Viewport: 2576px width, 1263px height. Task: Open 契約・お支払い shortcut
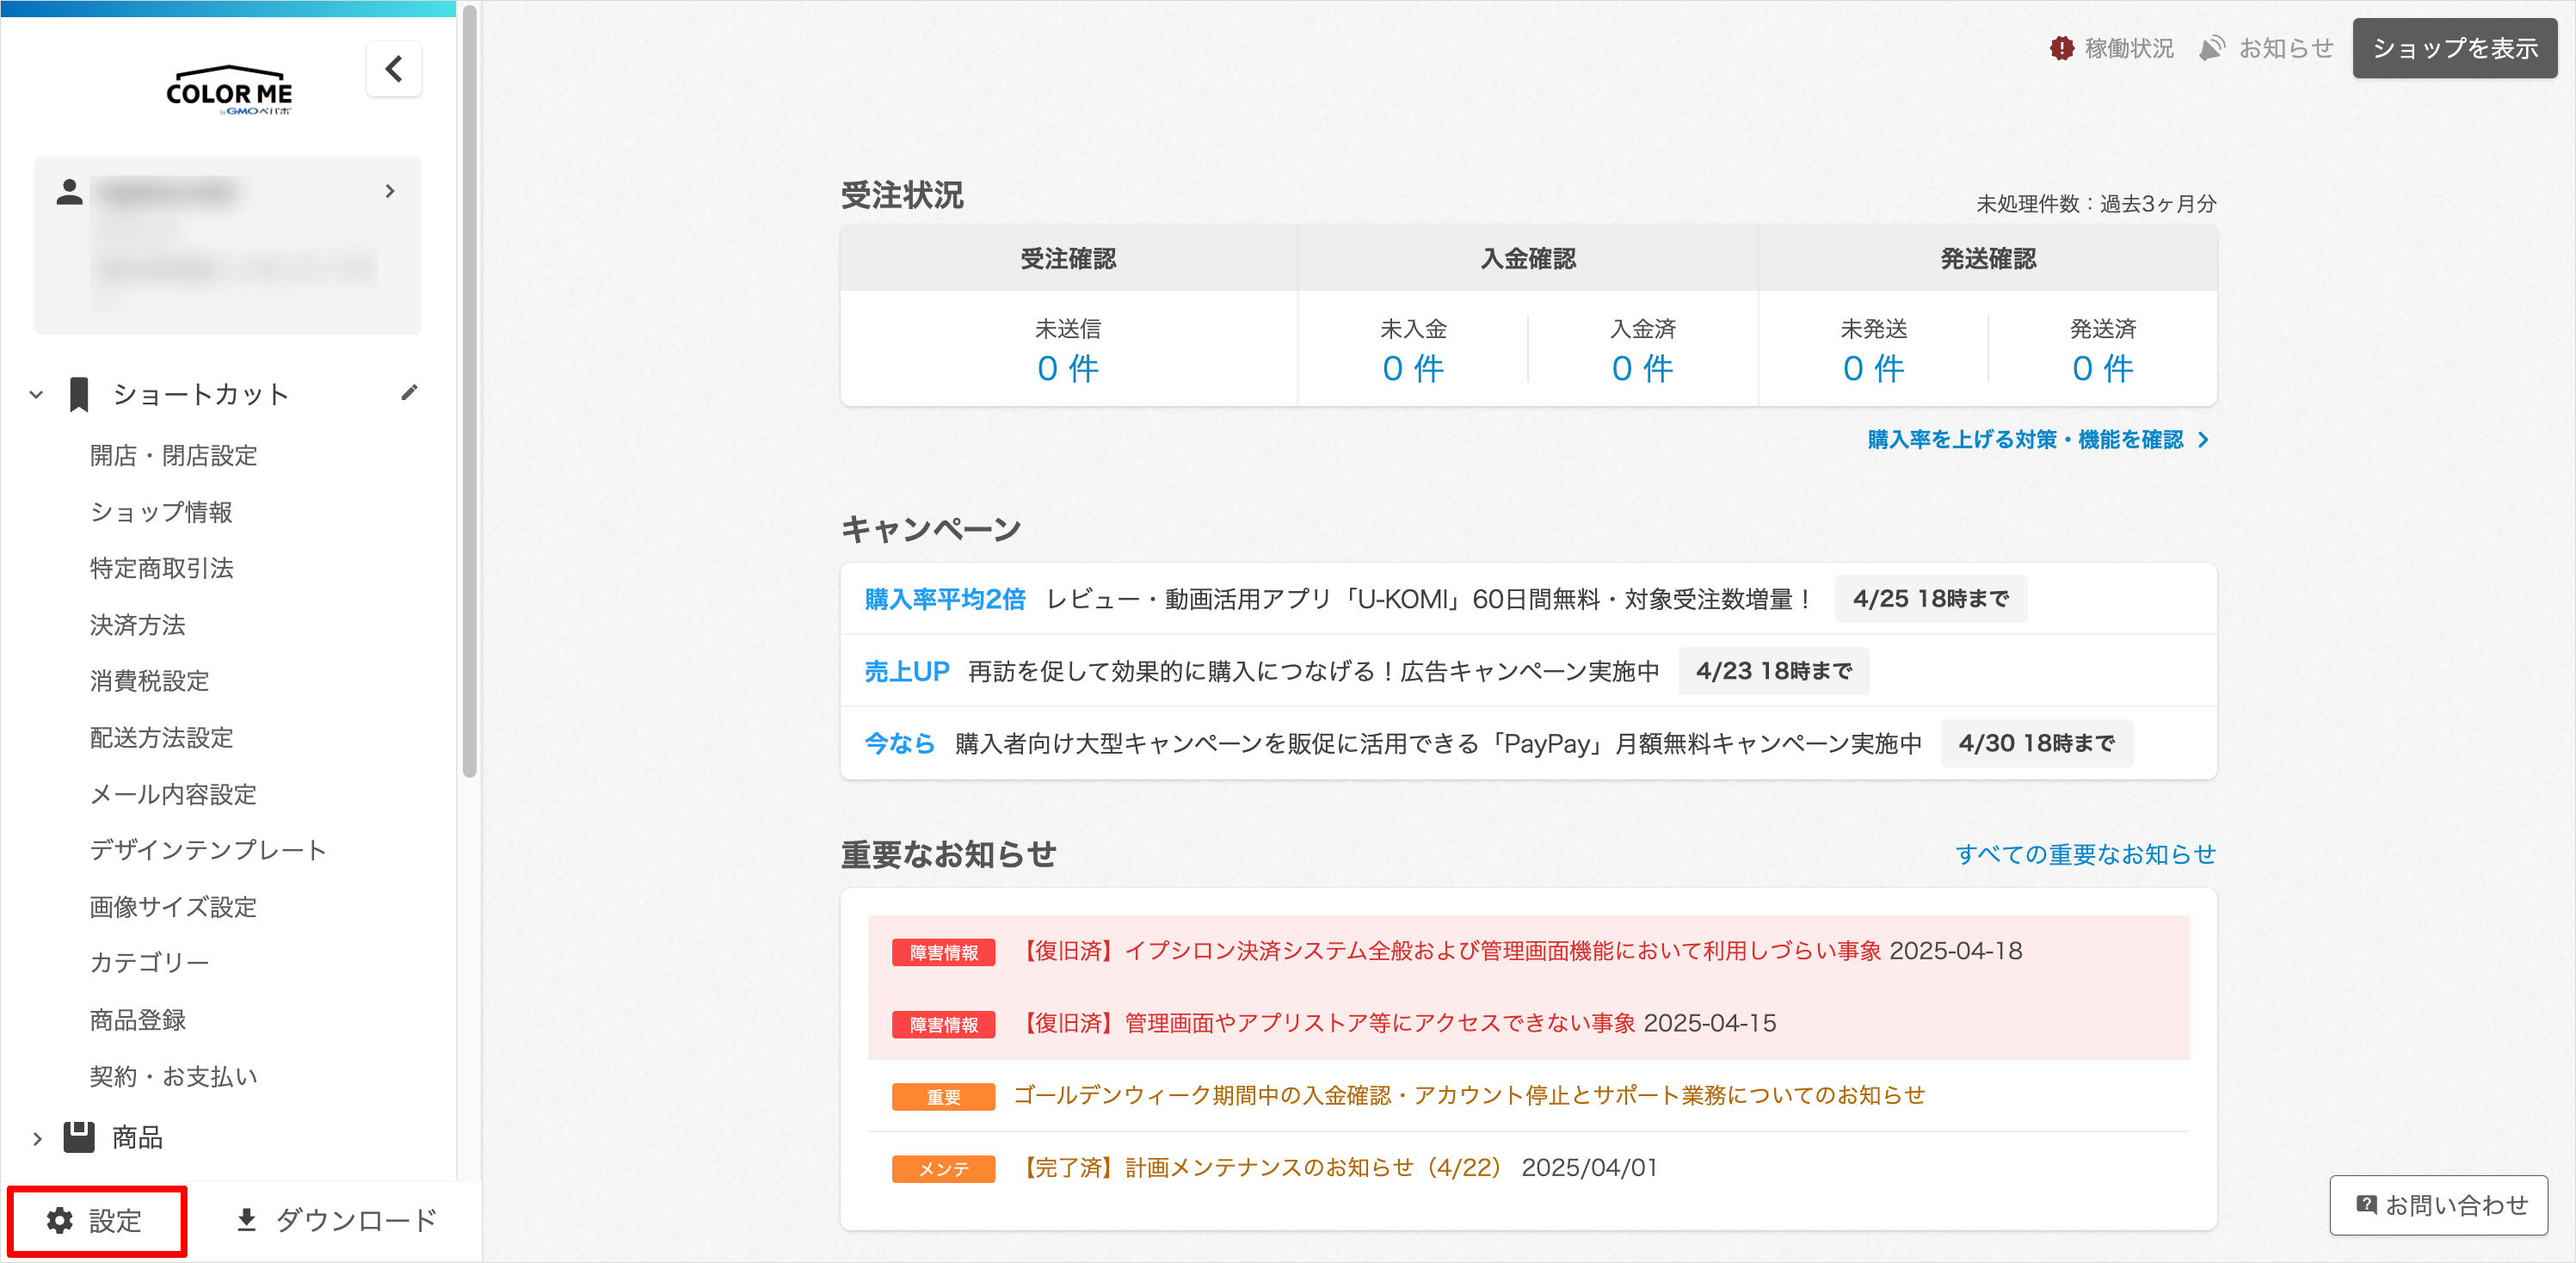[173, 1076]
